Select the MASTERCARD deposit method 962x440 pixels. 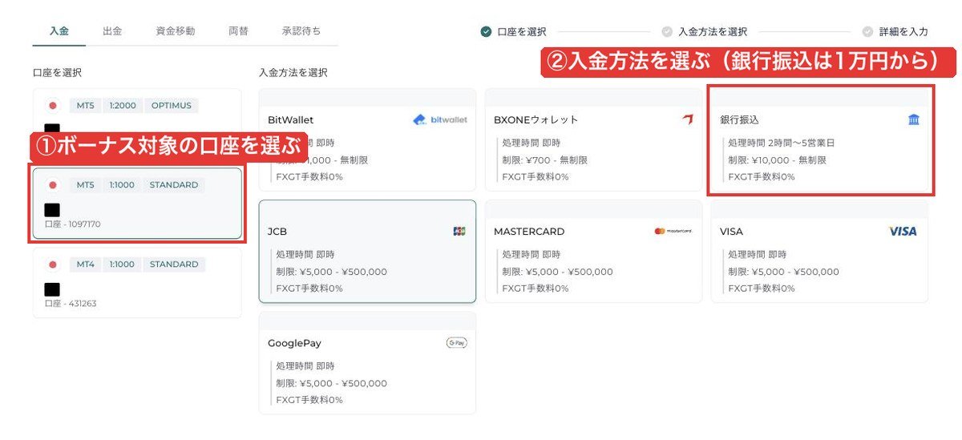pos(593,251)
